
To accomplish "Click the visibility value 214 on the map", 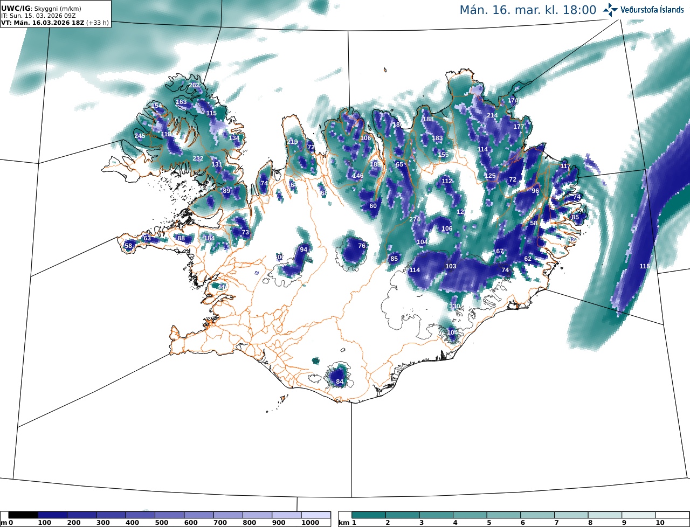I will pyautogui.click(x=492, y=115).
